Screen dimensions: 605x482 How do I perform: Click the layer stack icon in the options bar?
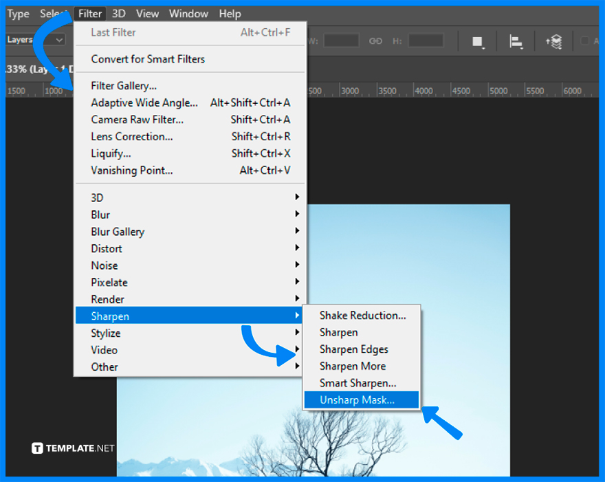[554, 41]
